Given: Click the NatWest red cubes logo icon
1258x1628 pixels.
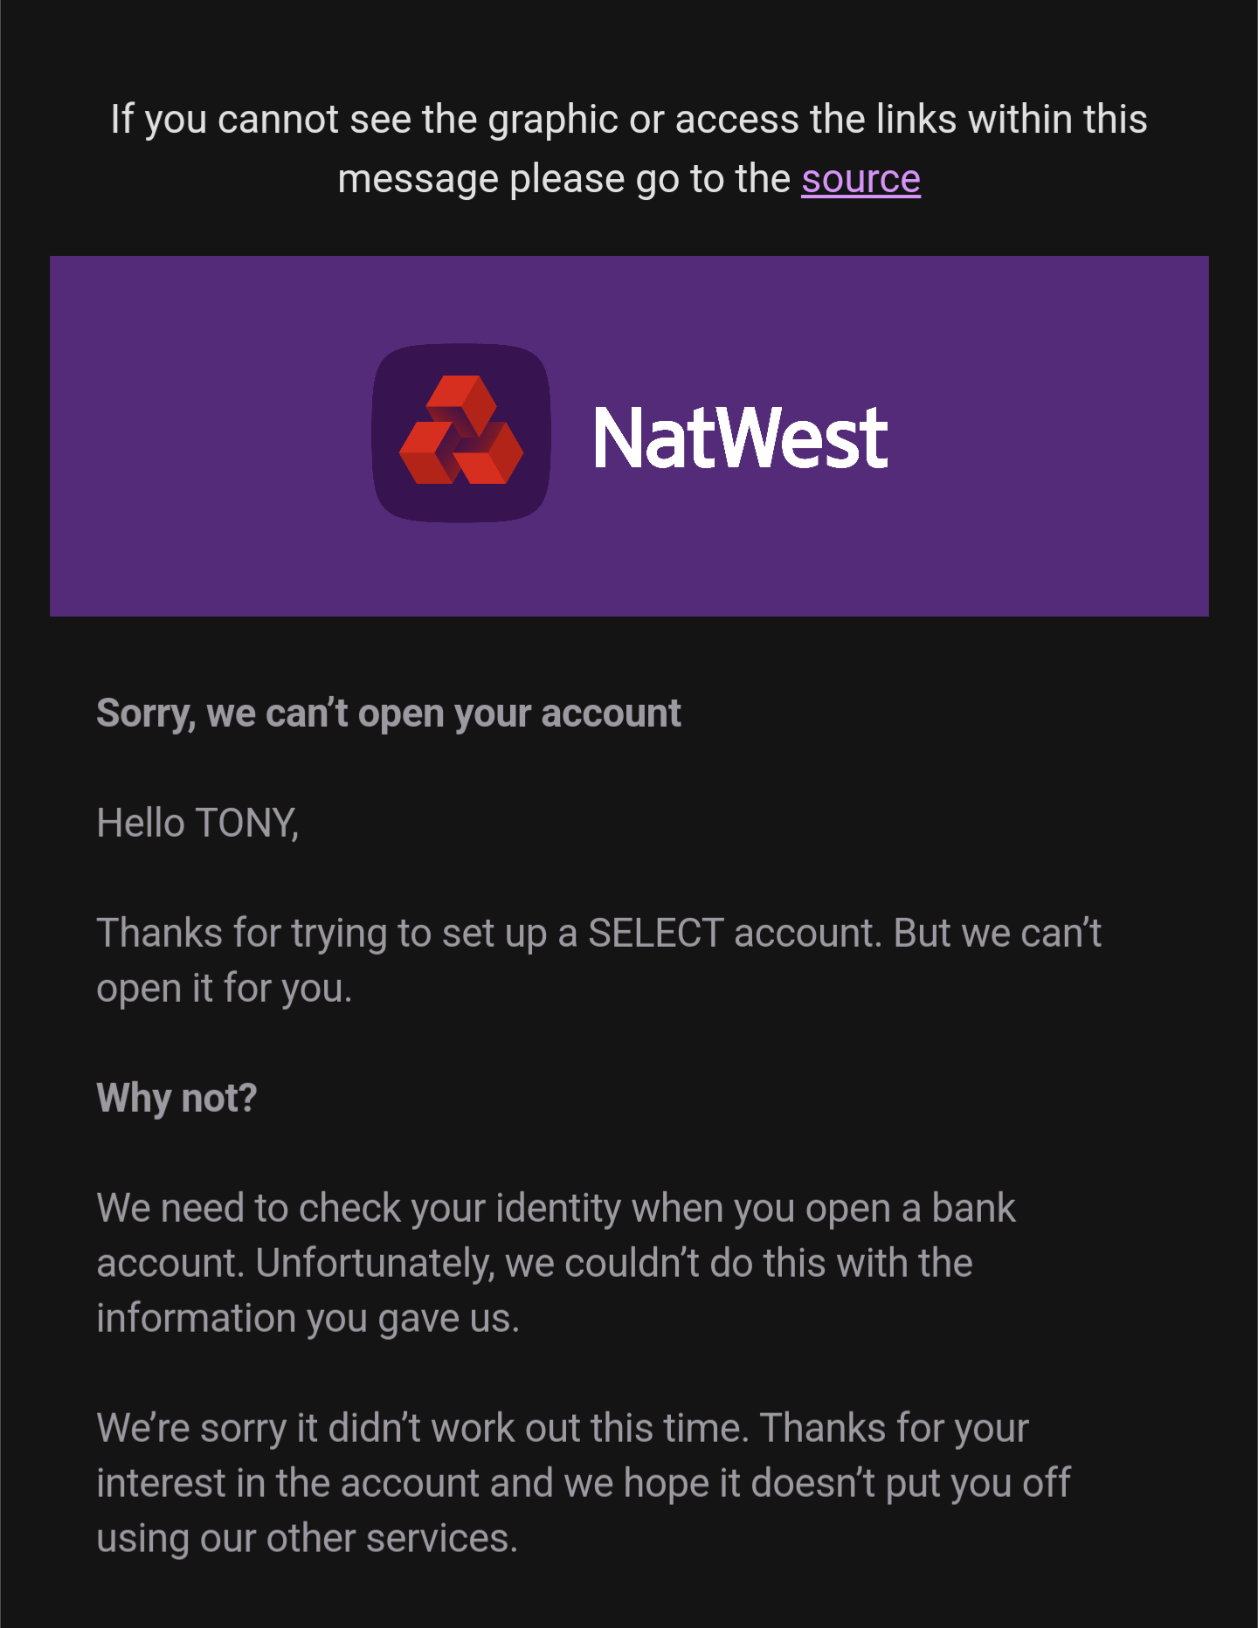Looking at the screenshot, I should [x=461, y=431].
